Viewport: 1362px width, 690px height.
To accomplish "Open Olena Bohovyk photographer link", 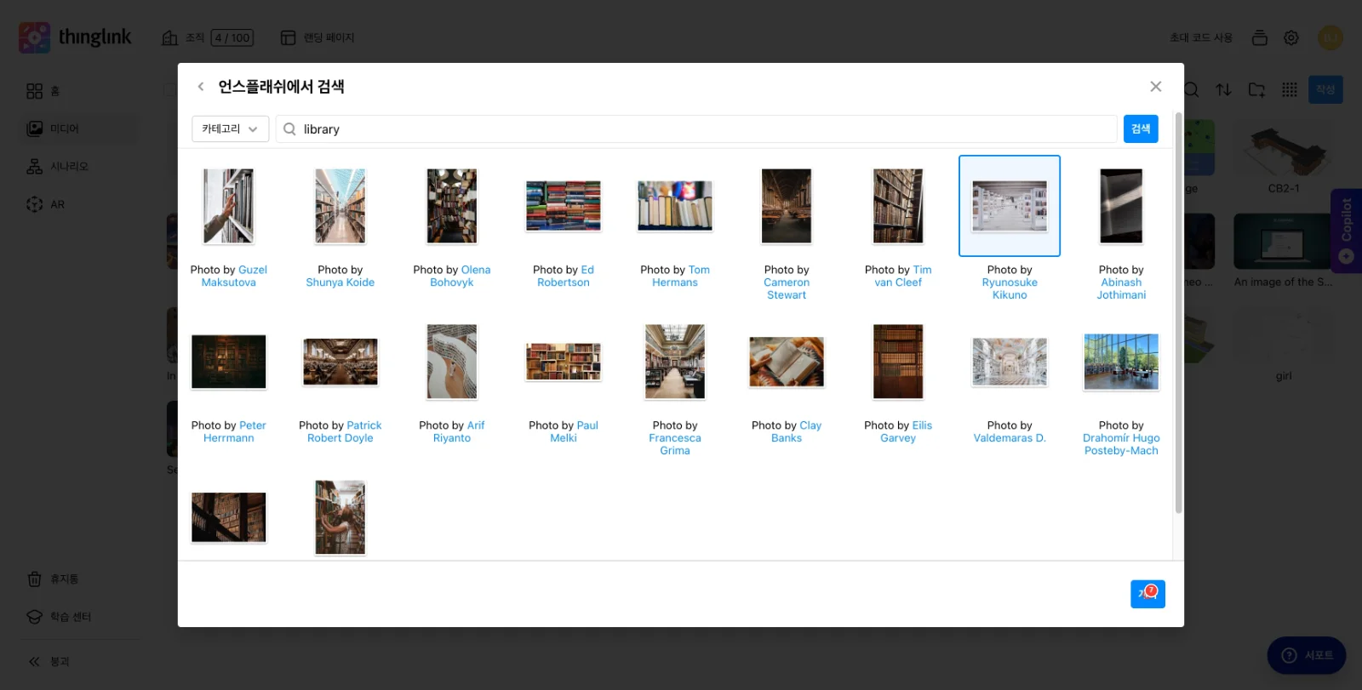I will 461,277.
